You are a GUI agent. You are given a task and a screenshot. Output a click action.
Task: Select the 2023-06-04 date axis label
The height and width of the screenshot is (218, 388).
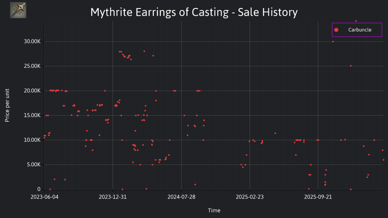44,197
